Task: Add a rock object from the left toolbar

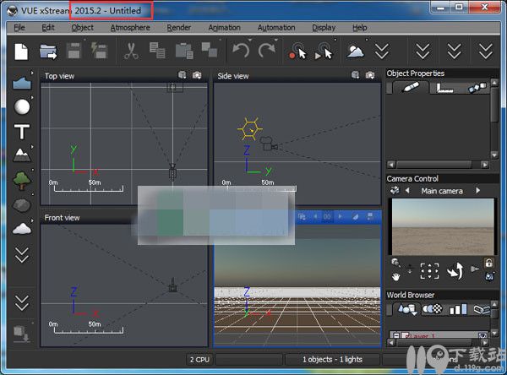Action: (x=22, y=205)
